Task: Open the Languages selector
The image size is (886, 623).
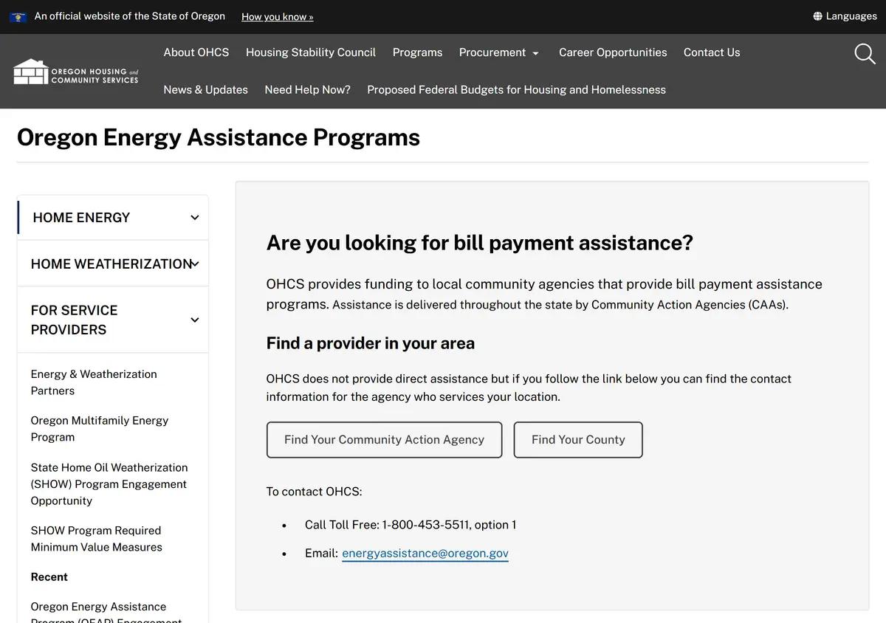Action: point(845,16)
